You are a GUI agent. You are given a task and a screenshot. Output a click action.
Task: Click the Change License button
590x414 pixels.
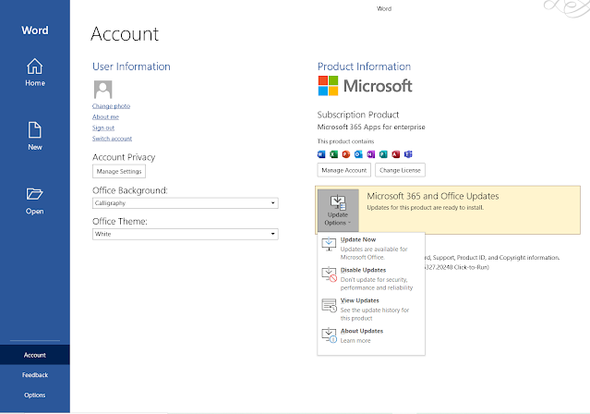point(400,170)
